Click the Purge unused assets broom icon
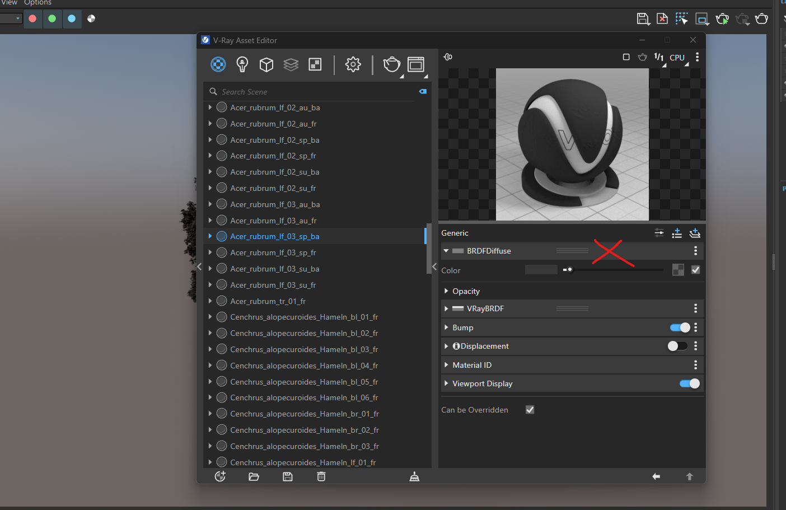 click(x=414, y=476)
